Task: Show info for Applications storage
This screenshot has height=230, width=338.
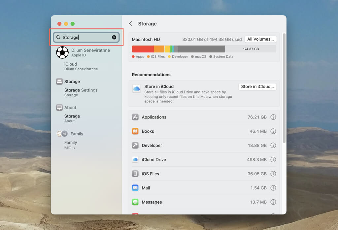Action: coord(273,117)
